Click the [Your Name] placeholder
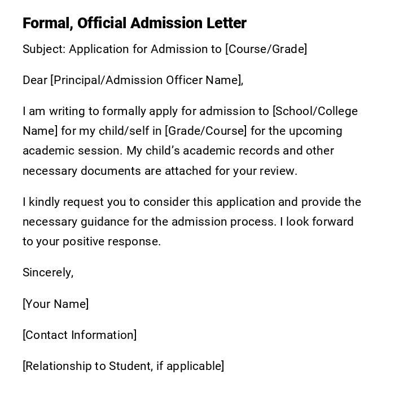This screenshot has width=395, height=401. point(55,304)
